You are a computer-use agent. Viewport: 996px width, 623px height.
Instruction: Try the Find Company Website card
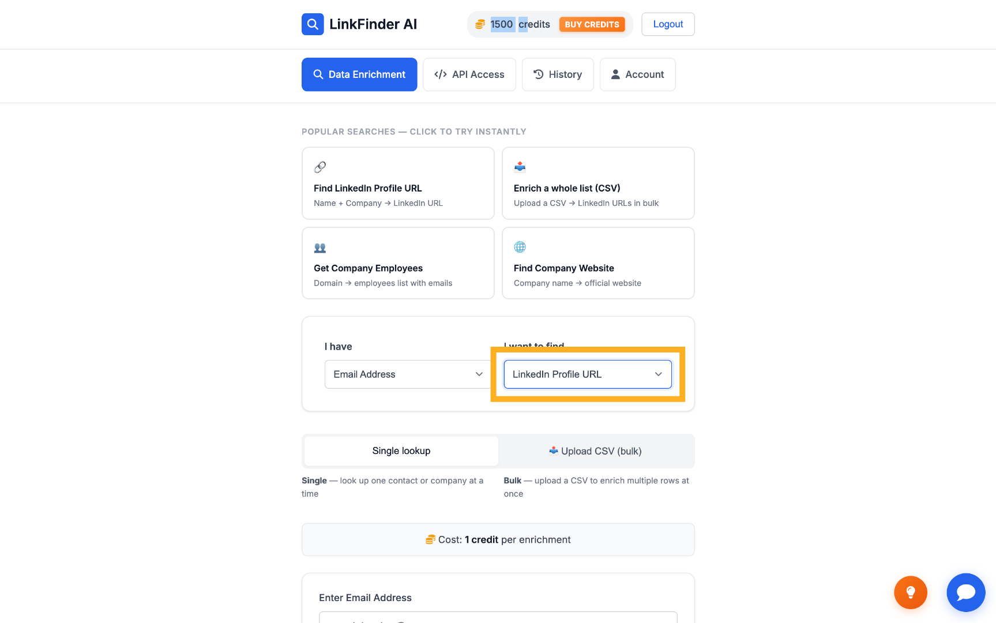tap(598, 263)
